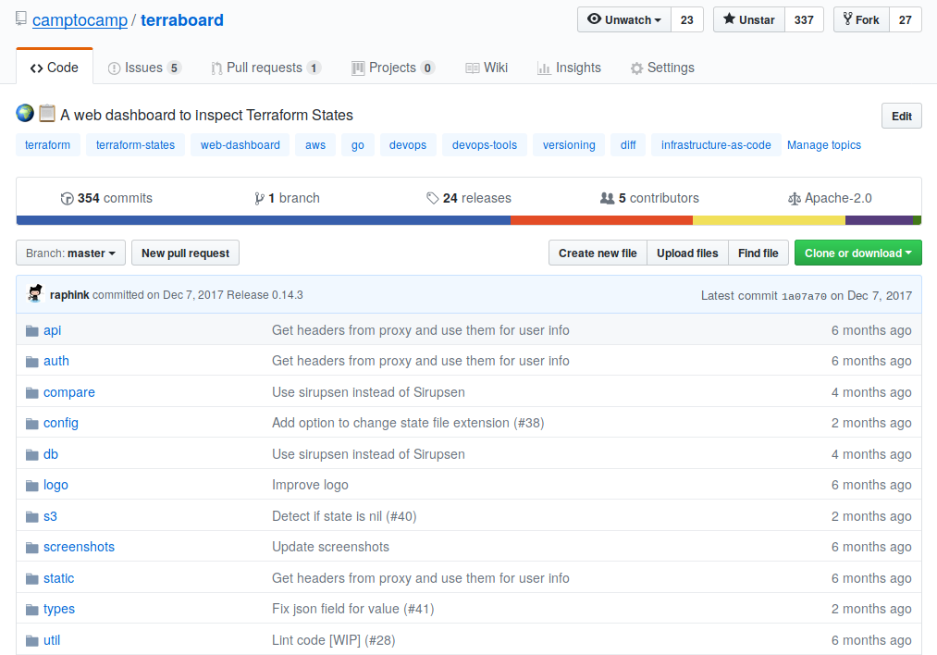The image size is (937, 655).
Task: Click the api folder icon
Action: 32,330
